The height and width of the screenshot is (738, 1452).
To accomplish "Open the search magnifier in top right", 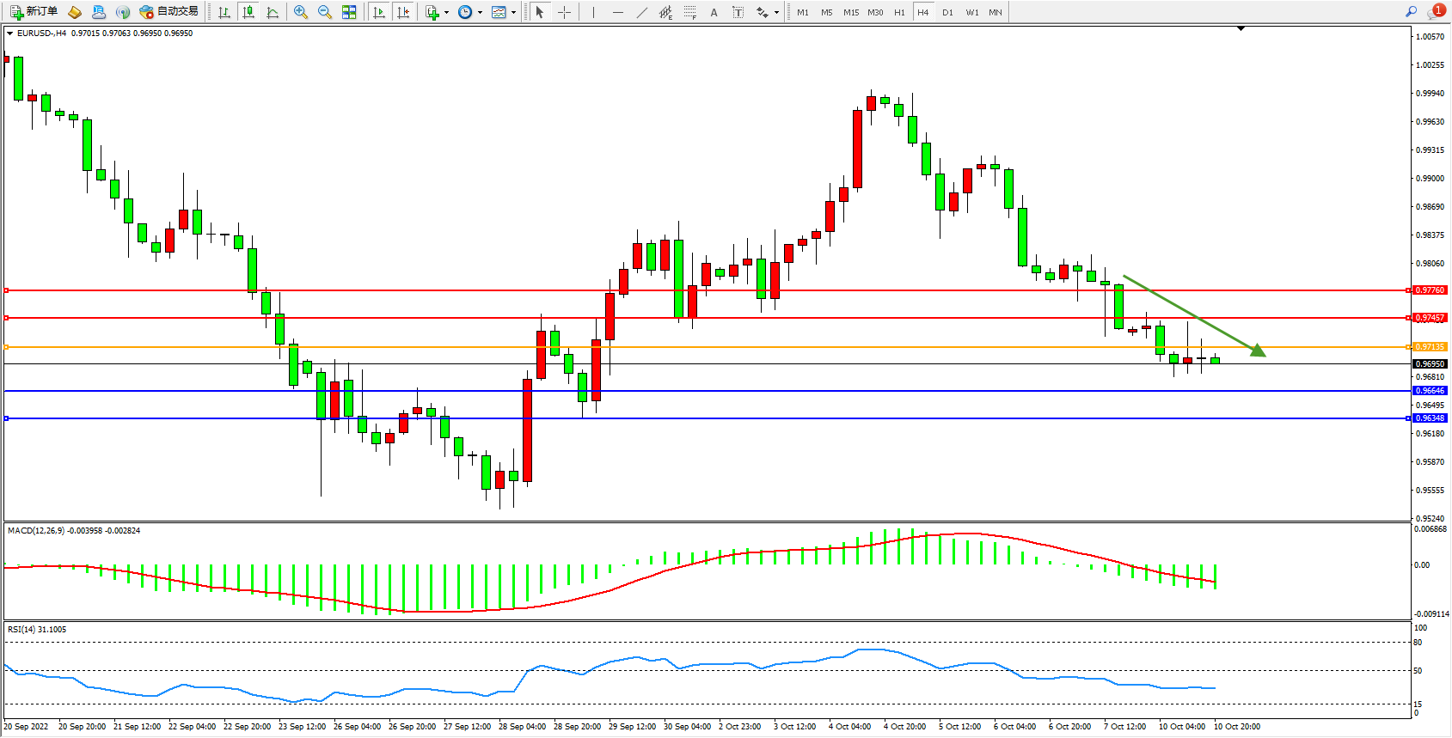I will (x=1411, y=12).
